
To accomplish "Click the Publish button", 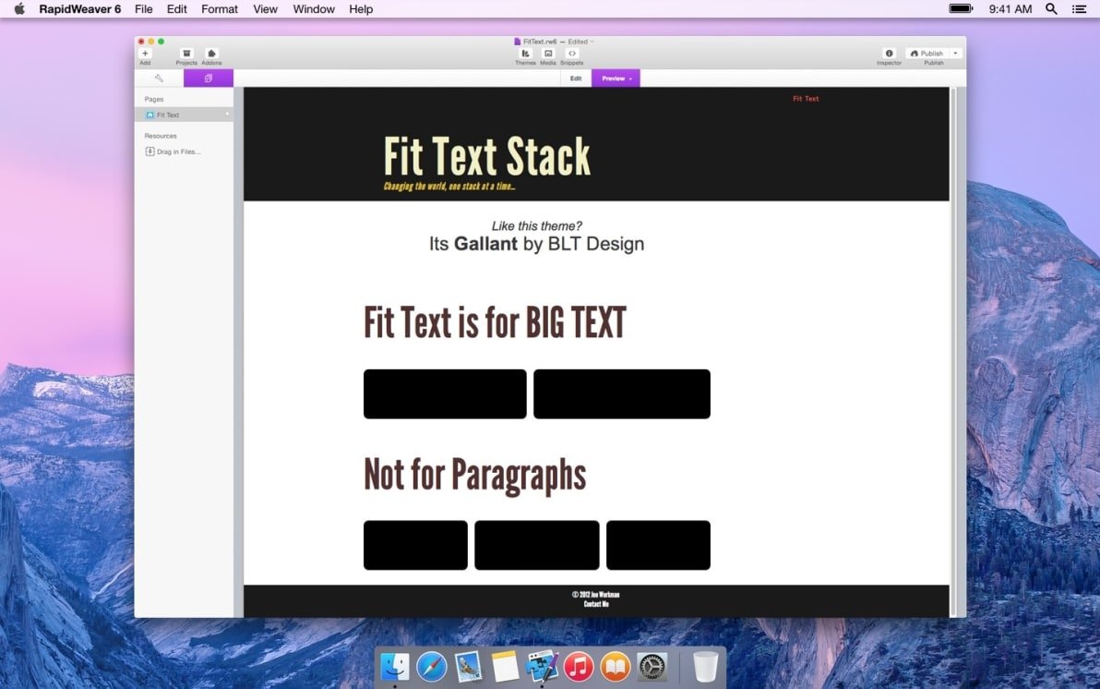I will [927, 53].
